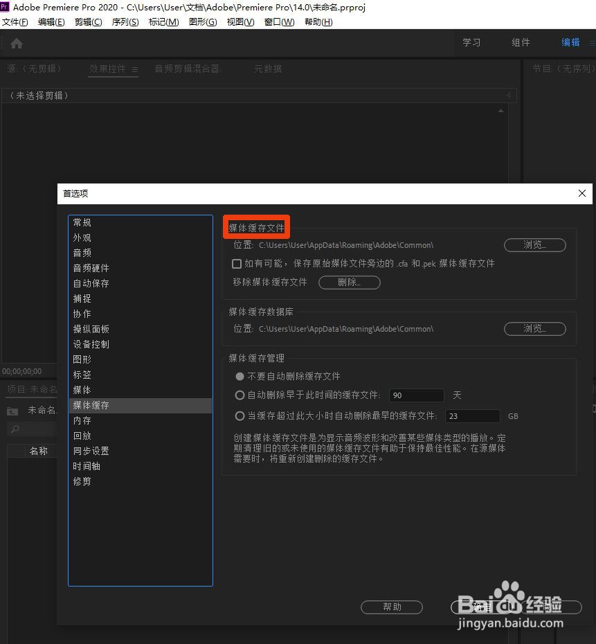Image resolution: width=596 pixels, height=644 pixels.
Task: Open the Clip (剪辑) menu
Action: point(88,22)
